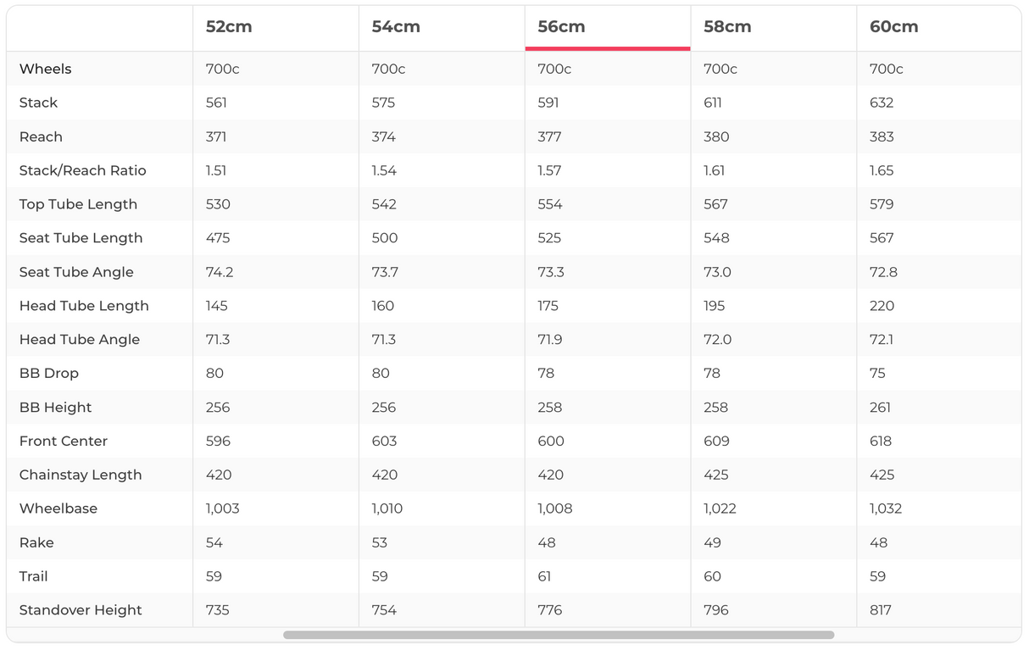
Task: Select the 817 standover height cell
Action: click(x=881, y=610)
